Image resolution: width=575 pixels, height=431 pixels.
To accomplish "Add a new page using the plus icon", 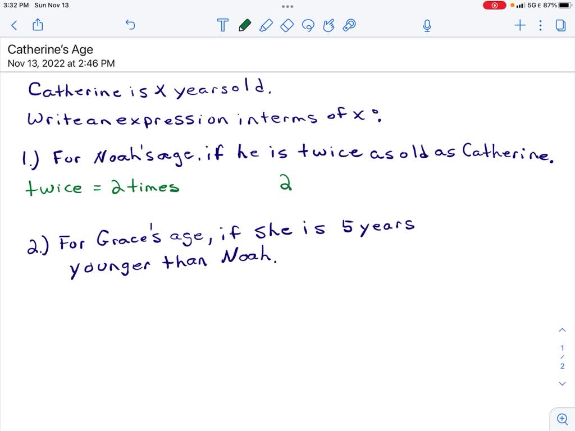I will [519, 25].
